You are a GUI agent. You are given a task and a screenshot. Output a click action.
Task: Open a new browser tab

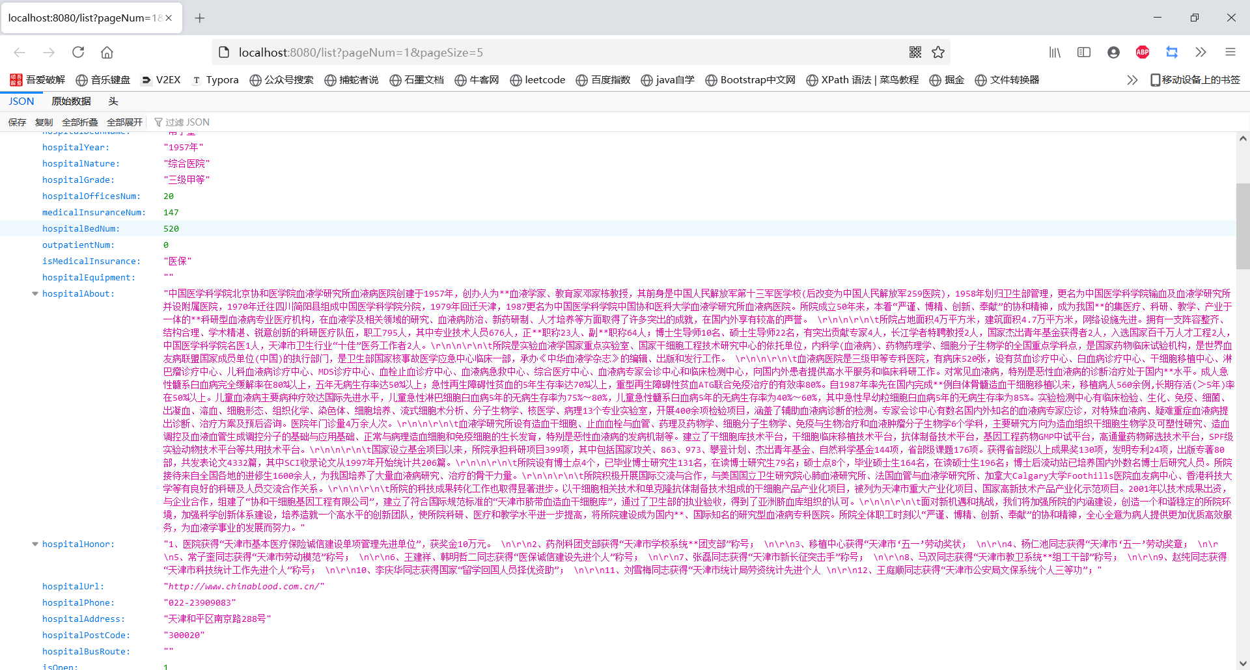[x=200, y=18]
